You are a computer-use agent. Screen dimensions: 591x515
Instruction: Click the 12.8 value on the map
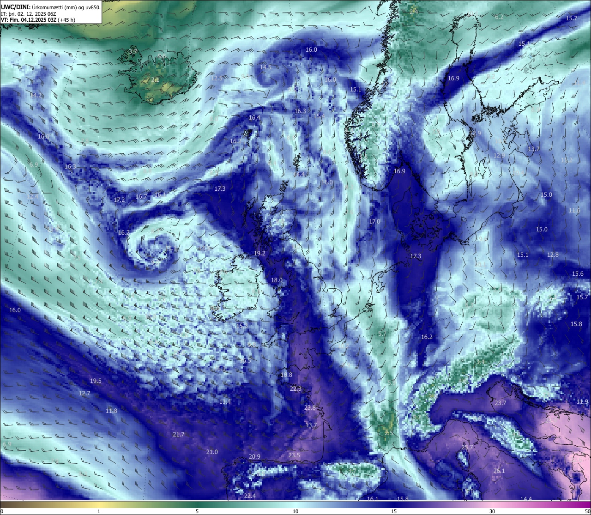pos(553,255)
